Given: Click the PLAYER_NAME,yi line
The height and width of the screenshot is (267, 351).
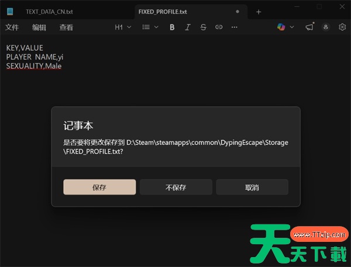Looking at the screenshot, I should point(35,57).
